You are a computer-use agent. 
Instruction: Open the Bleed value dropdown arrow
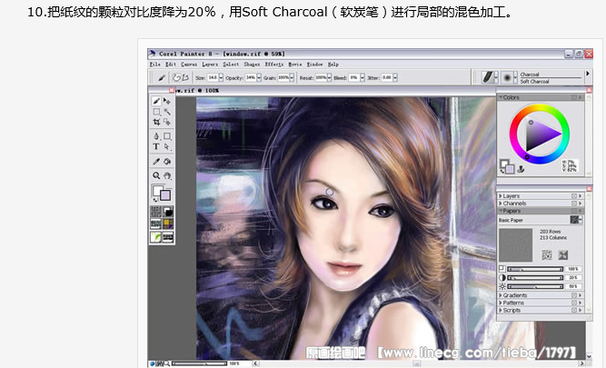[x=363, y=78]
